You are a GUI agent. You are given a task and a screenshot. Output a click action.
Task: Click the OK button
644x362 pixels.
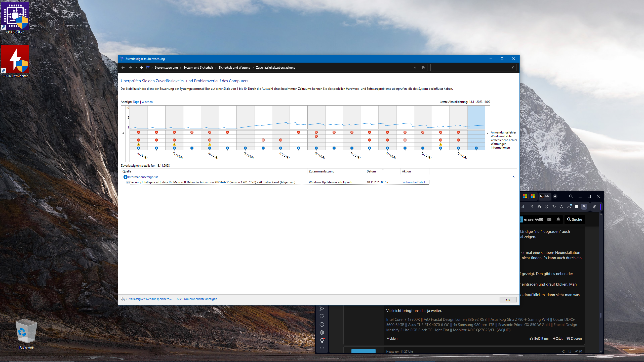point(508,300)
